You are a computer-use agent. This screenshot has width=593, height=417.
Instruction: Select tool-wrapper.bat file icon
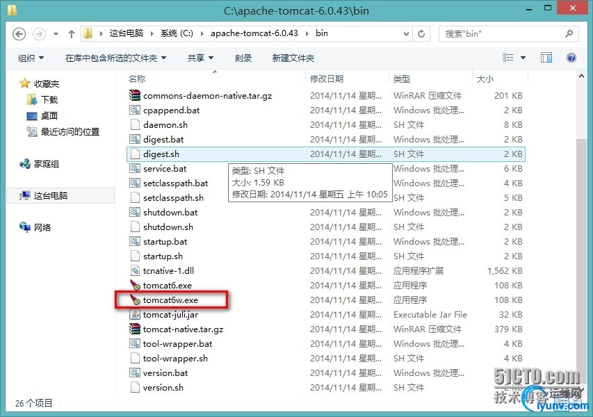(x=135, y=343)
